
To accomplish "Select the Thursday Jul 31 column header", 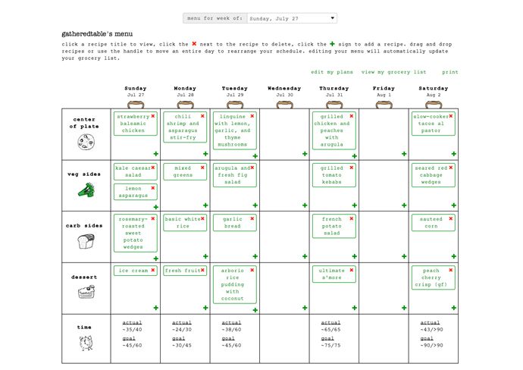I will pyautogui.click(x=334, y=92).
